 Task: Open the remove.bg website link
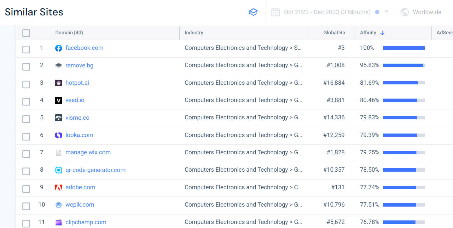pyautogui.click(x=79, y=65)
